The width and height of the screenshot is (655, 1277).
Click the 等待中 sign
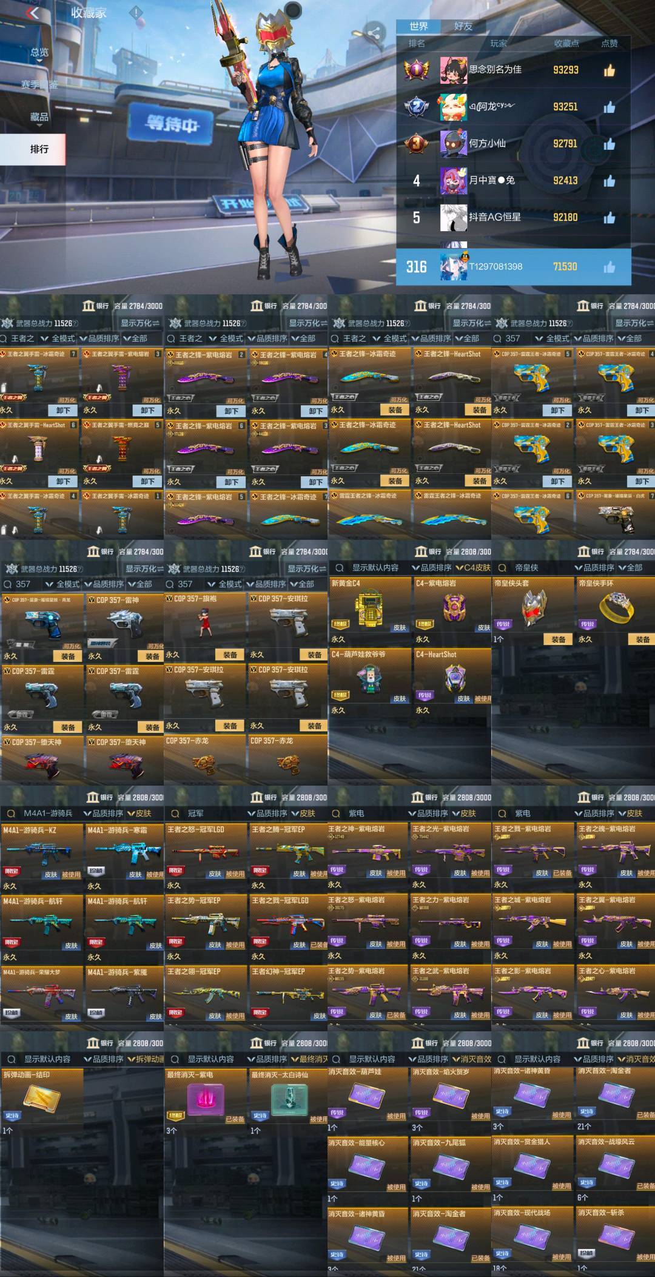pos(172,124)
